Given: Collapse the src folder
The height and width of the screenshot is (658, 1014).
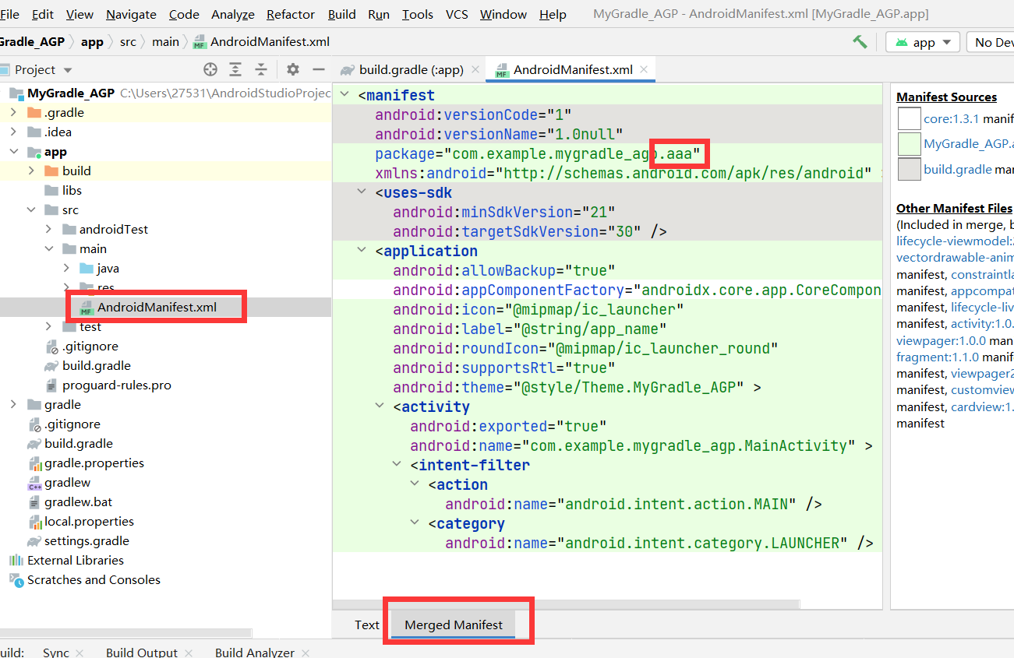Looking at the screenshot, I should coord(31,209).
